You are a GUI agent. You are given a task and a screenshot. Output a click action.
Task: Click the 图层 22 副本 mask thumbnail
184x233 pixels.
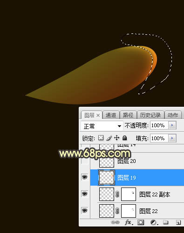pyautogui.click(x=129, y=194)
